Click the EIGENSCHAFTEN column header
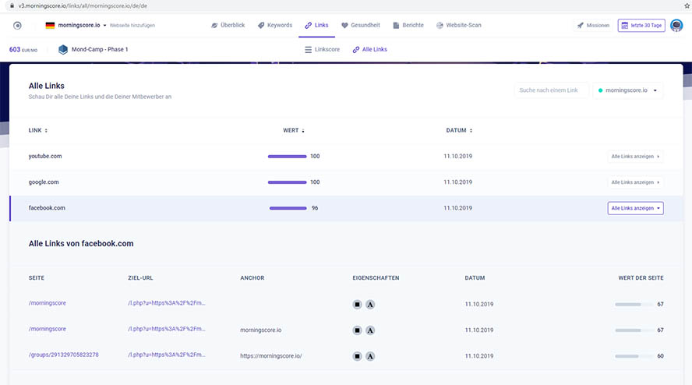Image resolution: width=692 pixels, height=385 pixels. click(x=376, y=277)
